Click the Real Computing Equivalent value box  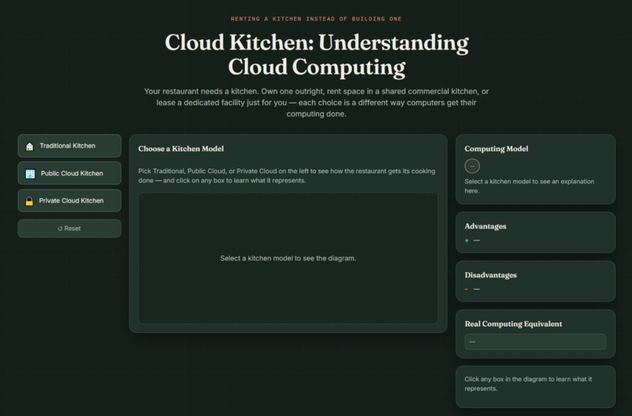pyautogui.click(x=535, y=342)
